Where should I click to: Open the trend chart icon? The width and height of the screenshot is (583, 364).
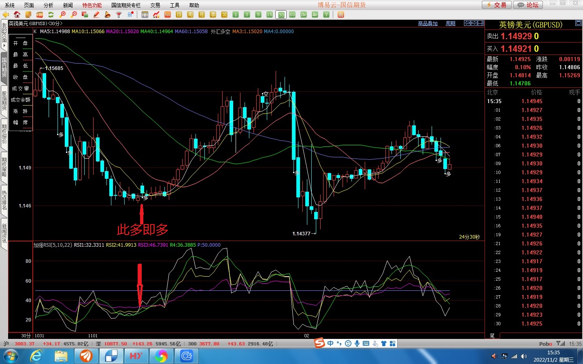click(156, 15)
